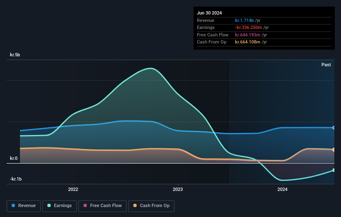Click the Past region label

(x=326, y=65)
